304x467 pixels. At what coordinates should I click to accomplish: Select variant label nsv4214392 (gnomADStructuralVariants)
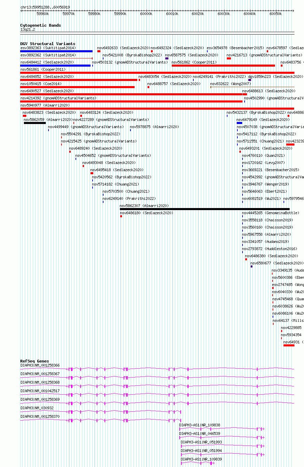tap(58, 98)
